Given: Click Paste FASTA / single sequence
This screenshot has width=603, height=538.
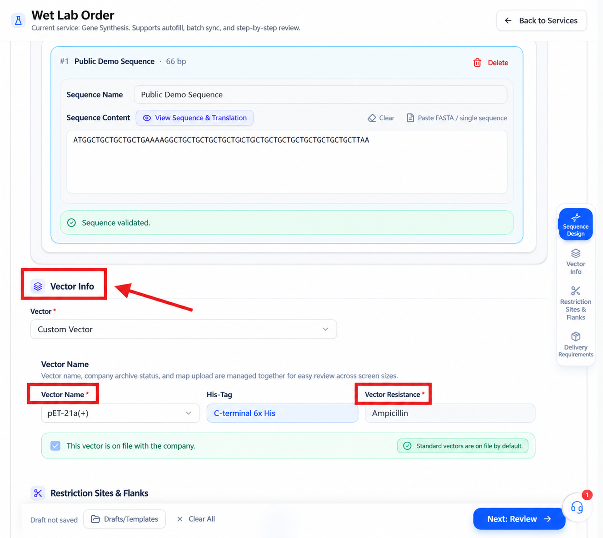Looking at the screenshot, I should point(457,118).
